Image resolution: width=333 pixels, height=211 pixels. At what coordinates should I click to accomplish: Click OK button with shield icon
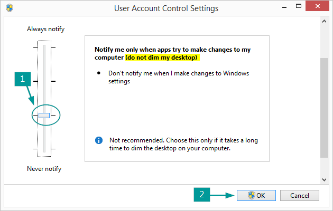pos(256,195)
